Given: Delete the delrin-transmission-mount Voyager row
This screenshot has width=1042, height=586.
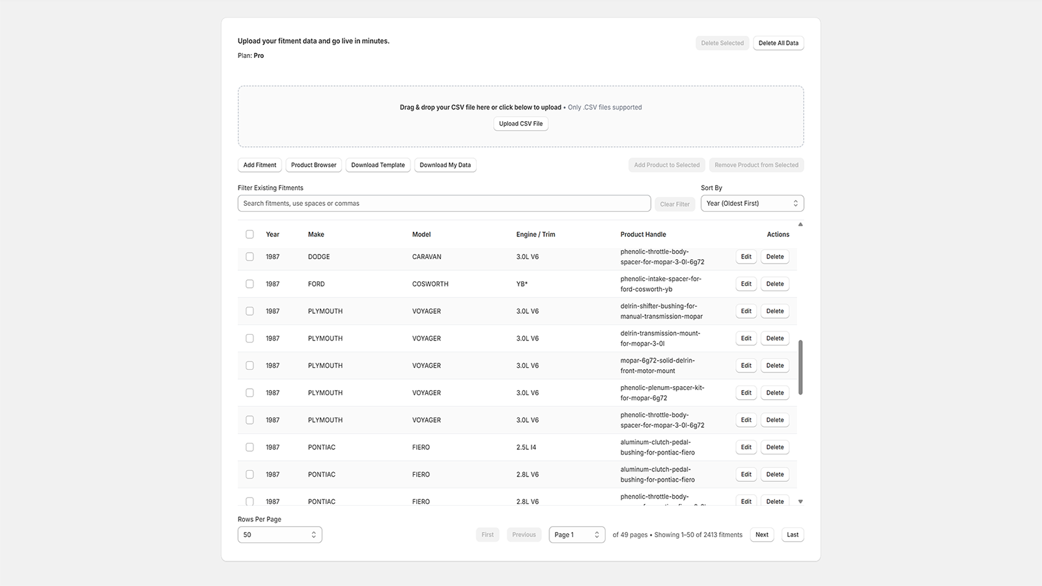Looking at the screenshot, I should click(x=775, y=339).
